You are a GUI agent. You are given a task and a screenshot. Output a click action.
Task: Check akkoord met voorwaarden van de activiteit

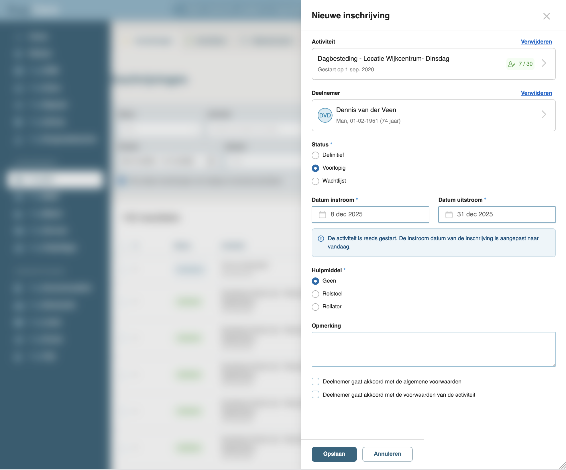point(315,395)
